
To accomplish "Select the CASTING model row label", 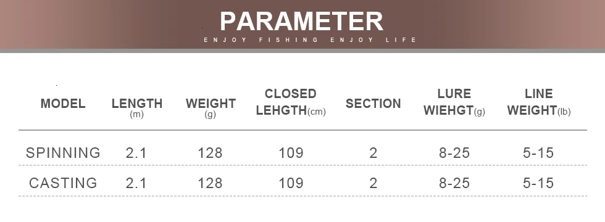I will click(63, 183).
